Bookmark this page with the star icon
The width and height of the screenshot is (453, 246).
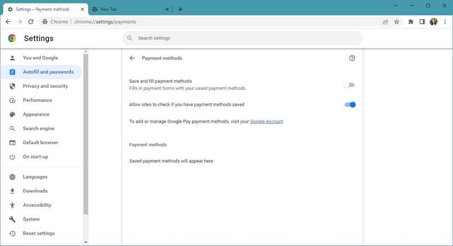click(396, 22)
